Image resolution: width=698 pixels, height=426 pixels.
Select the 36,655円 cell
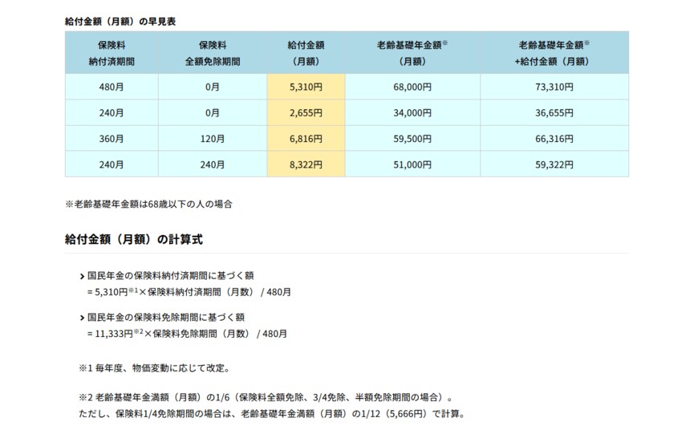pos(554,112)
